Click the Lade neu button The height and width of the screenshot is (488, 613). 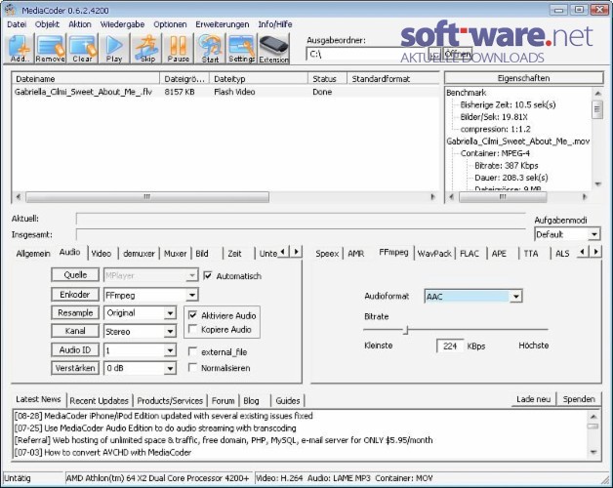tap(534, 399)
